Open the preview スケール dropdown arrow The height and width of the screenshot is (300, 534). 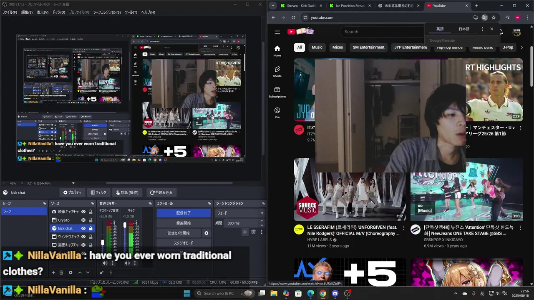point(73,183)
